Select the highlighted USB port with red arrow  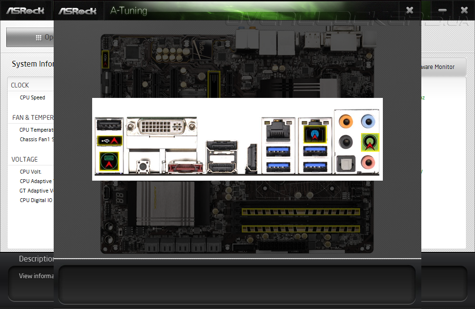tap(110, 141)
